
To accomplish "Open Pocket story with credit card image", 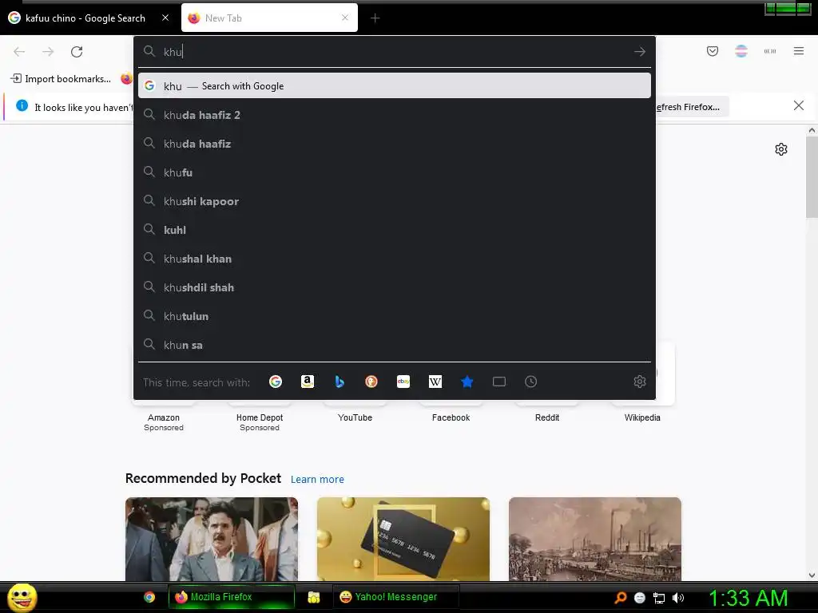I will (x=403, y=539).
